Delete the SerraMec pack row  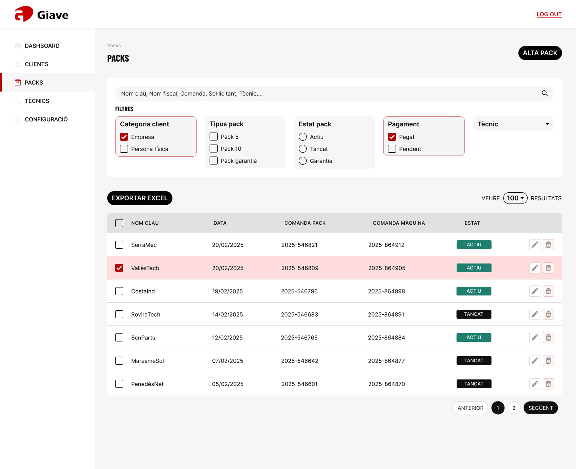click(548, 245)
